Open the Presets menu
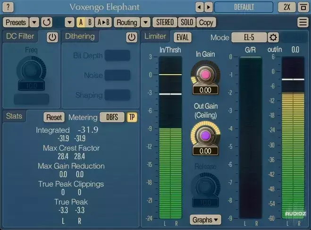311x230 pixels. click(16, 22)
